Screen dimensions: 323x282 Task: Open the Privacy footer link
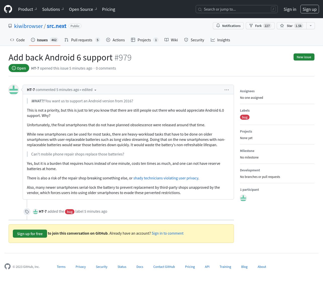click(81, 267)
